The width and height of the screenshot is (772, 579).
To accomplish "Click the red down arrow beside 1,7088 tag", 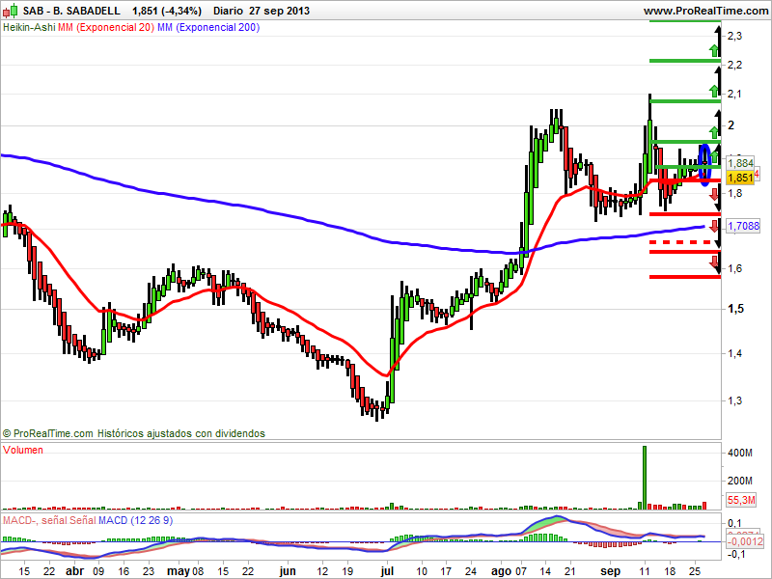I will 714,227.
